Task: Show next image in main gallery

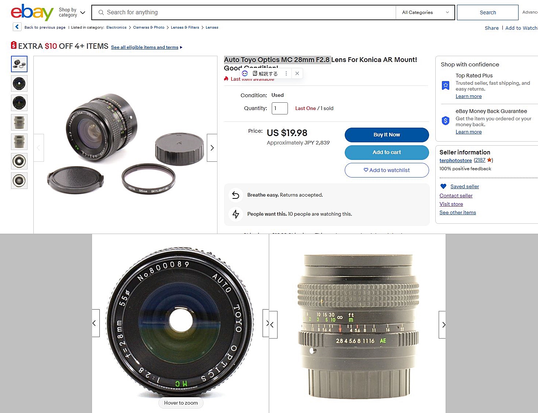Action: [x=212, y=148]
